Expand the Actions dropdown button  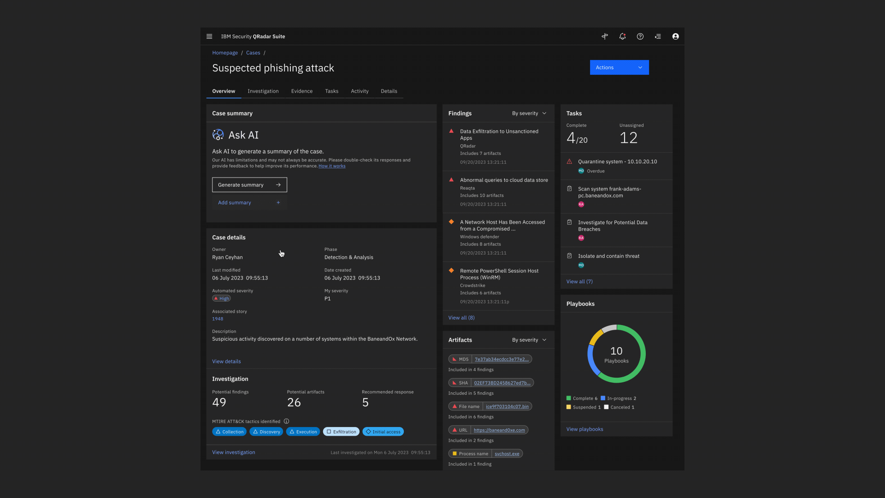click(619, 67)
